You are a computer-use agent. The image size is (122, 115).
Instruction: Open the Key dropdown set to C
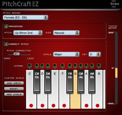pyautogui.click(x=95, y=54)
